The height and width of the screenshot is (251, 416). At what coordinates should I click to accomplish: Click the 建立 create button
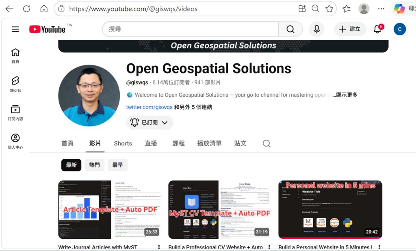350,29
